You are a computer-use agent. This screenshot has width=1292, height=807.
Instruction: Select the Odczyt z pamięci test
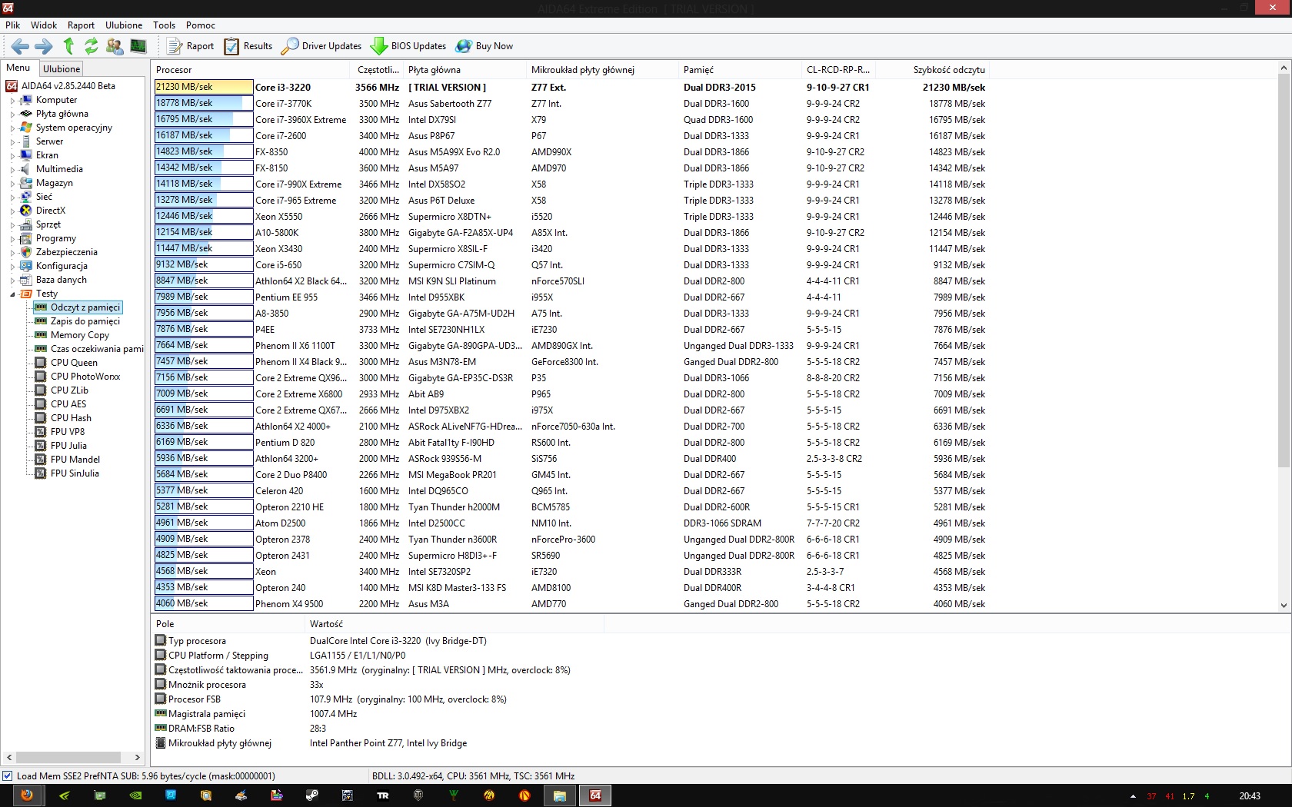(85, 308)
